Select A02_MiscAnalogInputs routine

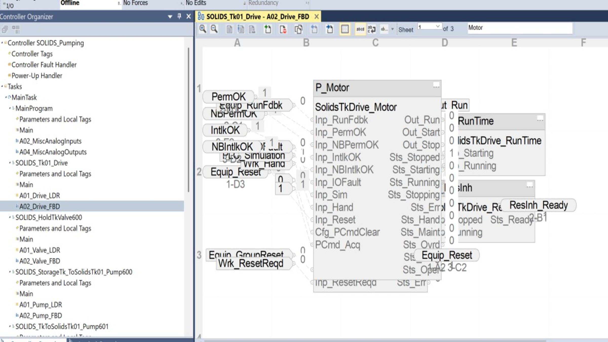pyautogui.click(x=50, y=141)
